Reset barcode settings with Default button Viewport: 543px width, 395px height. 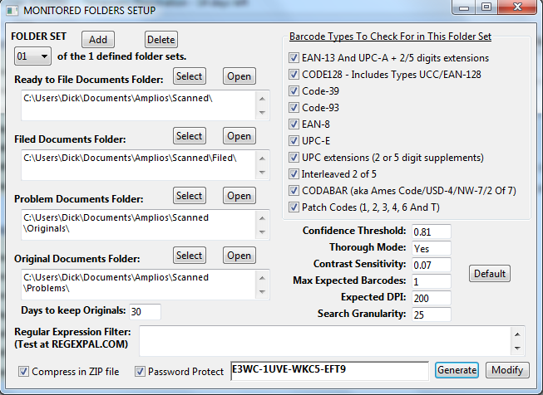490,274
